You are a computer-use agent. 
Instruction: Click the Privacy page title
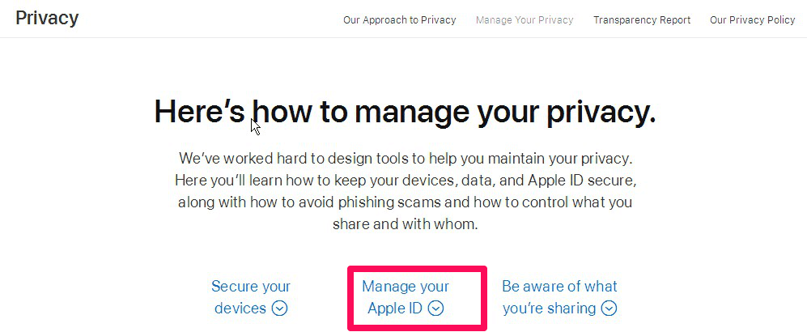[47, 18]
